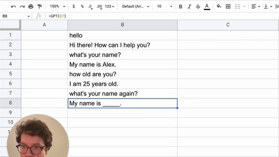Screen dimensions: 279x157
Task: Open the font size 10 dropdown
Action: (x=164, y=7)
